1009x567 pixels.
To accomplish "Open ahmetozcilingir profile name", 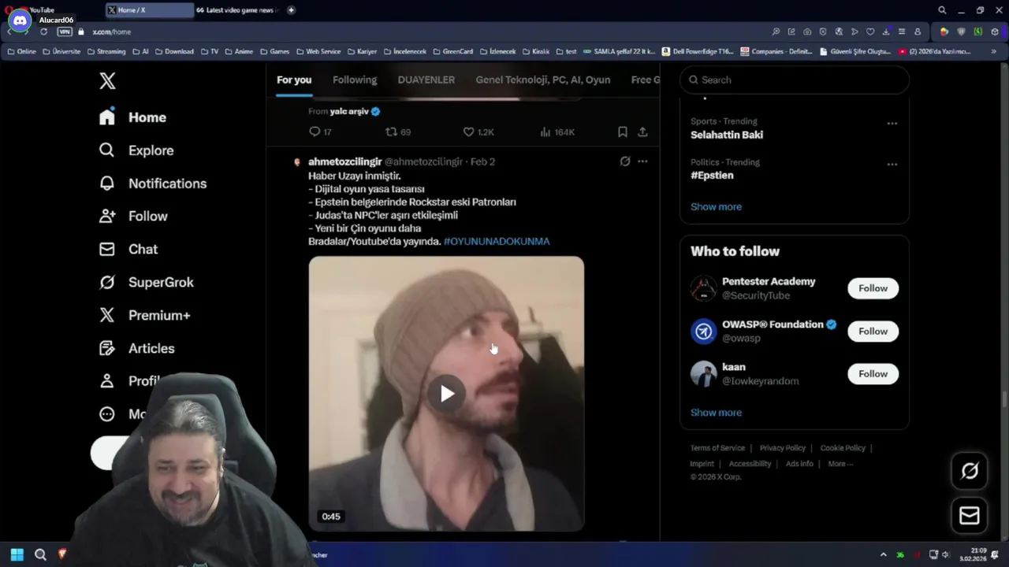I will [x=344, y=161].
